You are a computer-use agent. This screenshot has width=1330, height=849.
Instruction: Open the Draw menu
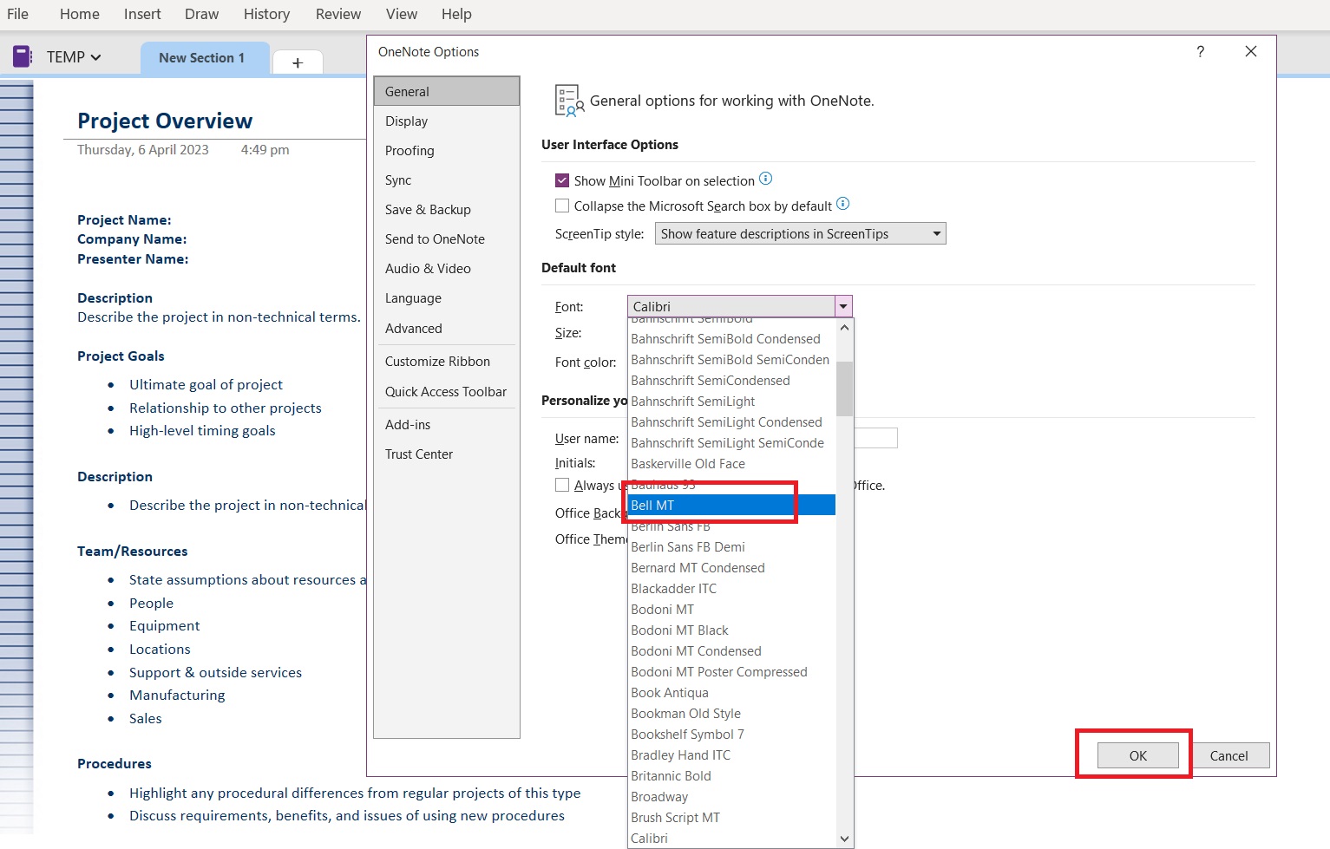200,14
